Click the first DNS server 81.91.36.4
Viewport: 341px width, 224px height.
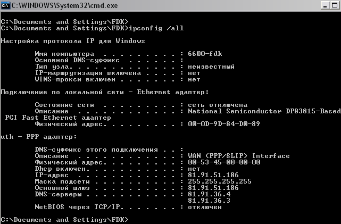click(209, 194)
